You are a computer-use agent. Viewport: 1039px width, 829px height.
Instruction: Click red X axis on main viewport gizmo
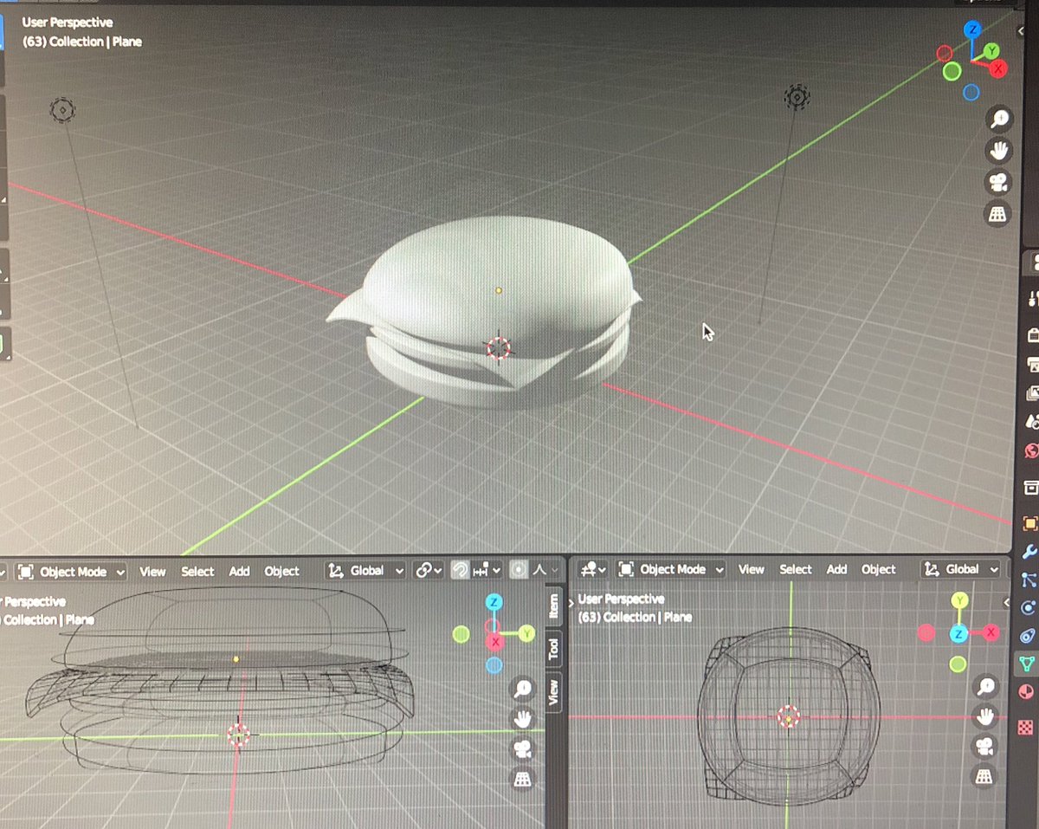pyautogui.click(x=997, y=68)
